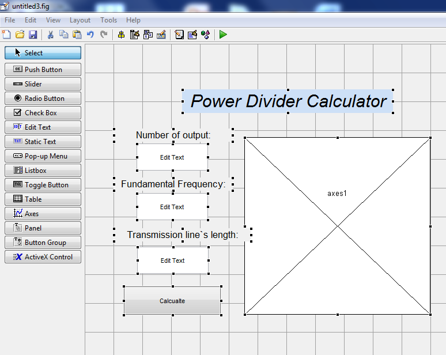The width and height of the screenshot is (446, 355).
Task: Redo the last undone action
Action: [104, 35]
